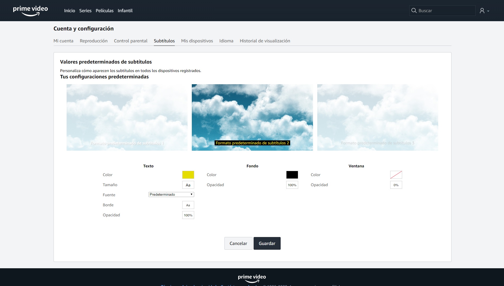Switch to the Reproducción tab
This screenshot has height=286, width=504.
[x=94, y=41]
